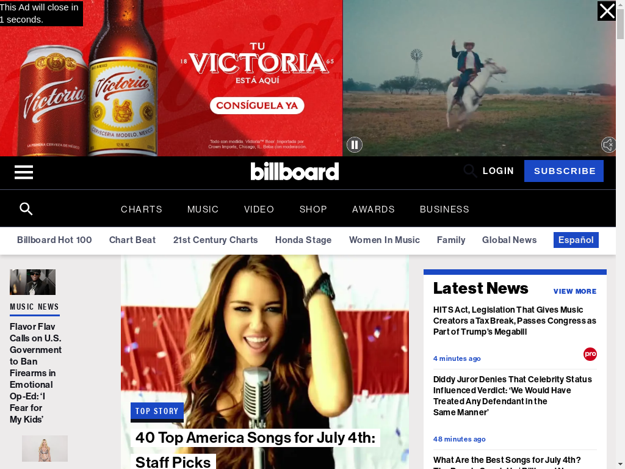Read the Flavor Flav firearms op-ed headline
Screen dimensions: 625x469
(x=35, y=373)
